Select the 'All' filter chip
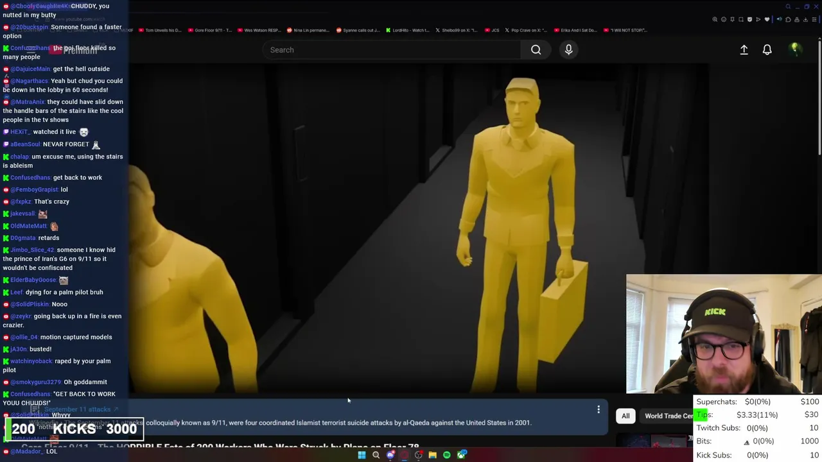Screen dimensions: 822x462 [x=625, y=416]
